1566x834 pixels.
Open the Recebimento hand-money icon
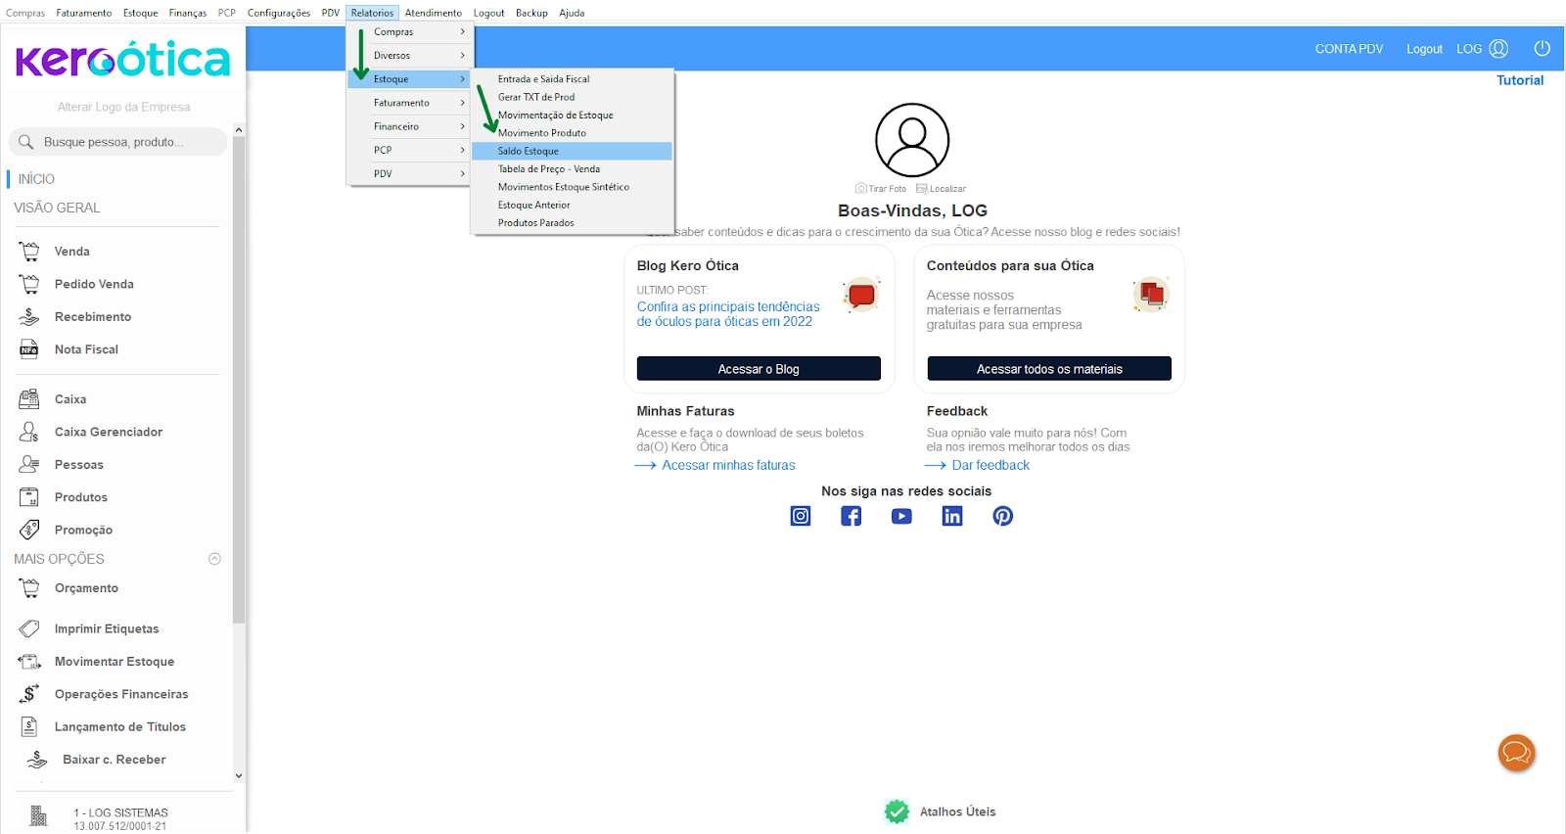click(x=29, y=317)
